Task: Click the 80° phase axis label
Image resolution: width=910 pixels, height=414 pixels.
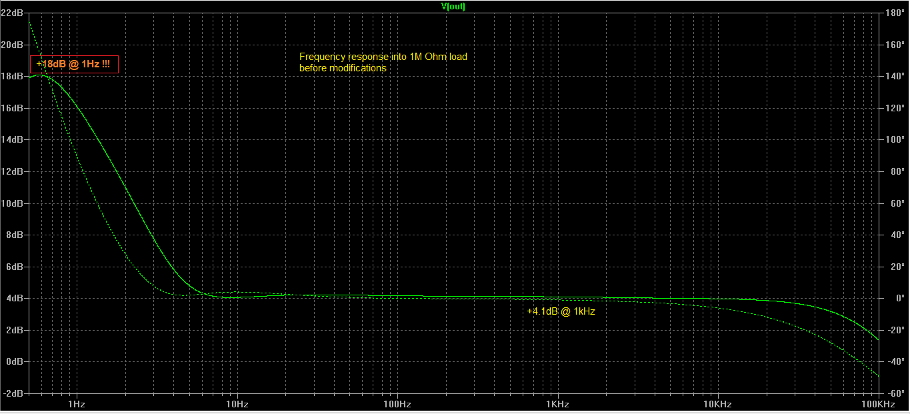Action: tap(898, 171)
